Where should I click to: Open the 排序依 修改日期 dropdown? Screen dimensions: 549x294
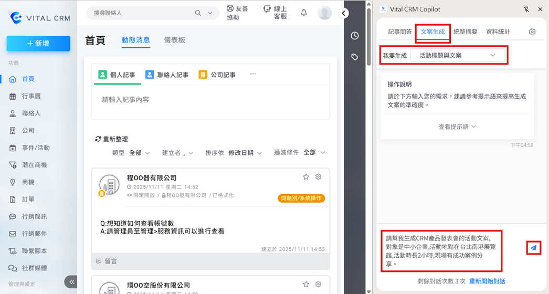[245, 153]
